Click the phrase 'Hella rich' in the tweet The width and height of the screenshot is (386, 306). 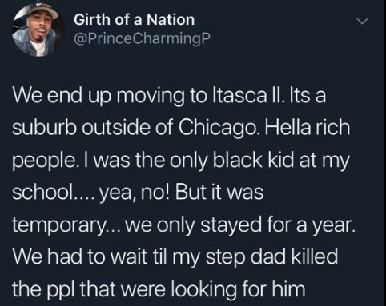tap(307, 127)
